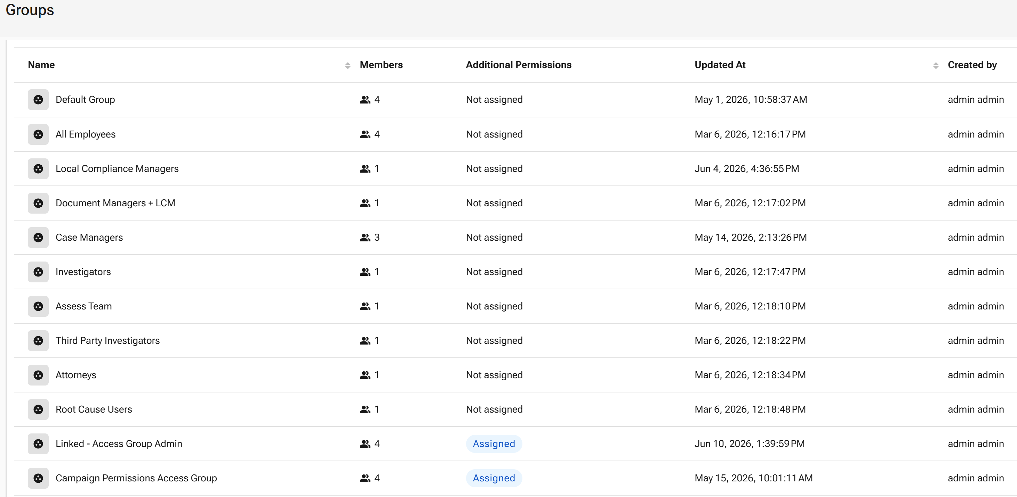Click the Attorneys group icon
This screenshot has width=1017, height=497.
(x=38, y=375)
